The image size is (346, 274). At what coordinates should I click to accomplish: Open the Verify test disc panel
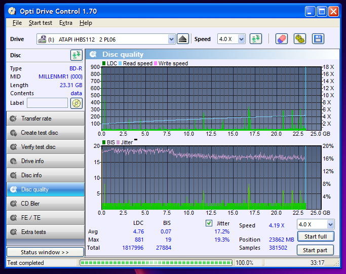pyautogui.click(x=46, y=147)
